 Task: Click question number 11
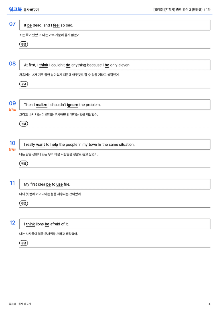[13, 183]
